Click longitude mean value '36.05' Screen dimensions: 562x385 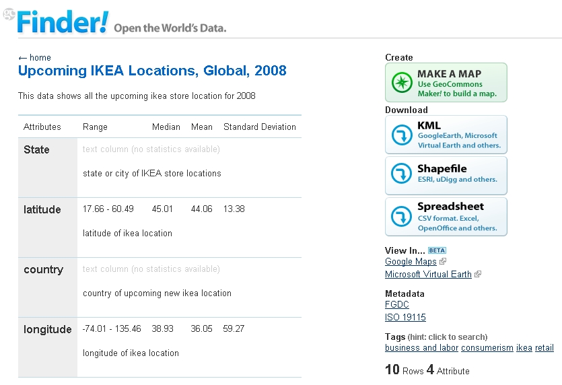pyautogui.click(x=201, y=328)
